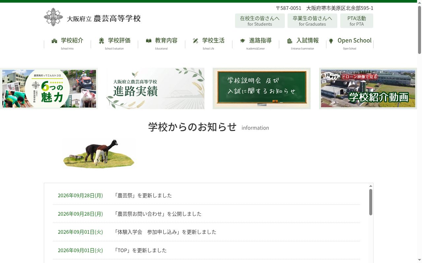Click the 学校からのお知らせ heading
422x263 pixels.
click(193, 127)
